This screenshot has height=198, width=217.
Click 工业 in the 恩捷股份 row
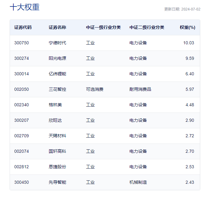click(90, 167)
